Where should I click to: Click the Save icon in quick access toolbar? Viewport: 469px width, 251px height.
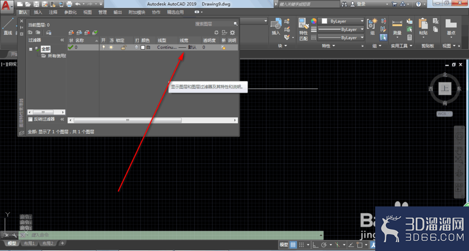click(36, 4)
